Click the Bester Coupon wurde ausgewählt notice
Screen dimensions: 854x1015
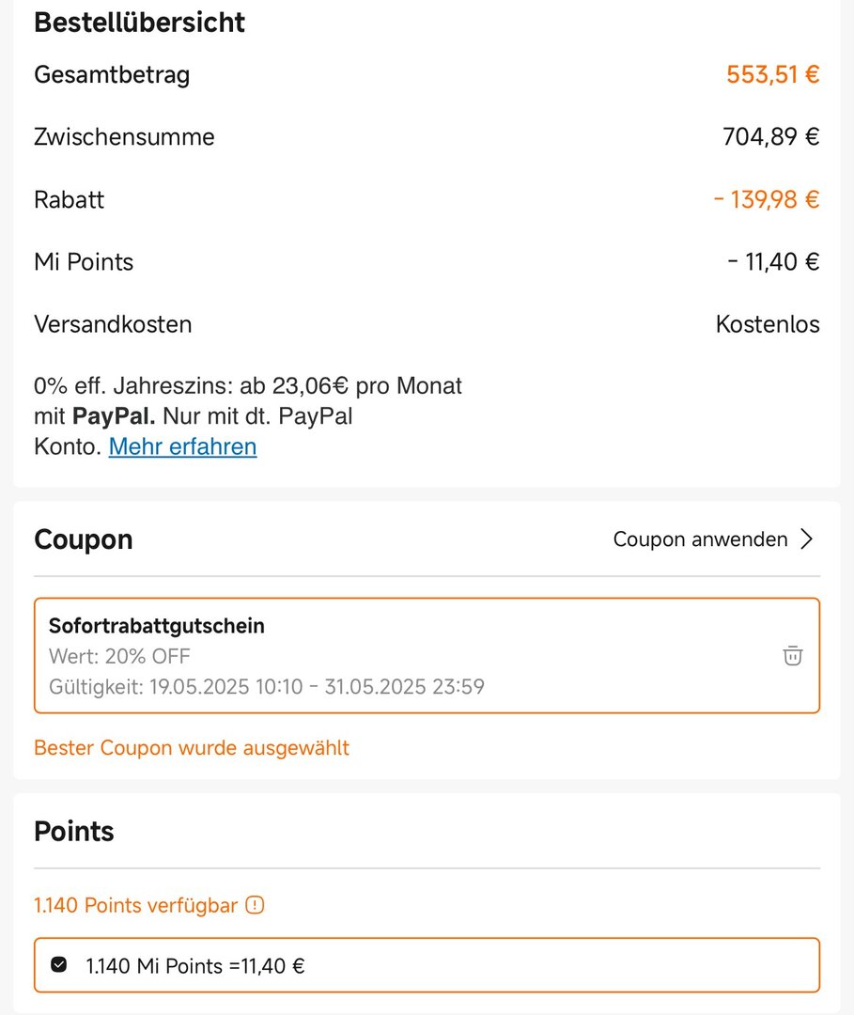pyautogui.click(x=192, y=748)
